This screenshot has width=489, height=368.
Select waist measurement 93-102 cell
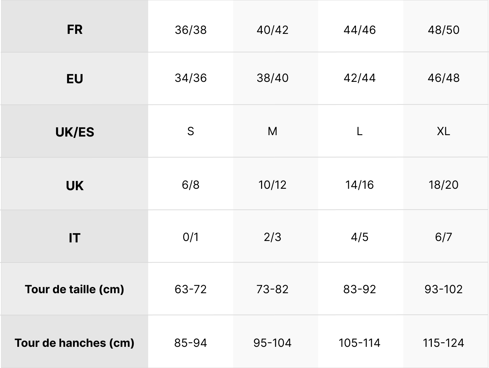443,289
